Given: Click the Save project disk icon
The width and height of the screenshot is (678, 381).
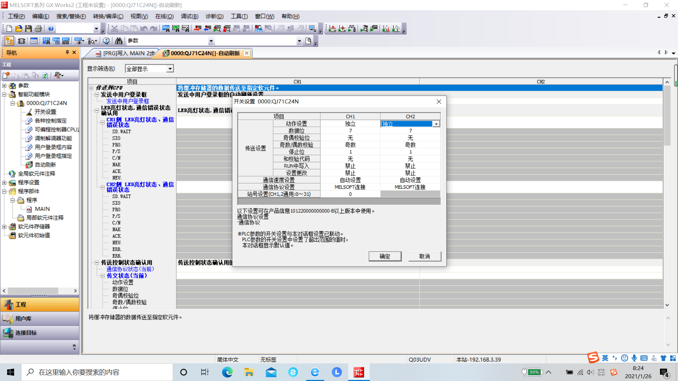Looking at the screenshot, I should click(29, 29).
